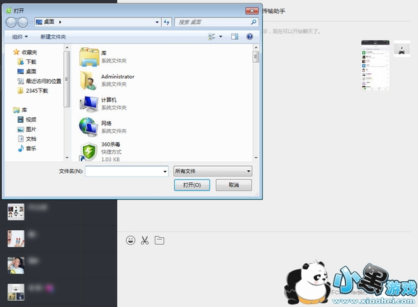Screen dimensions: 418x307
Task: Select 收藏夹 in the navigation pane
Action: (25, 52)
